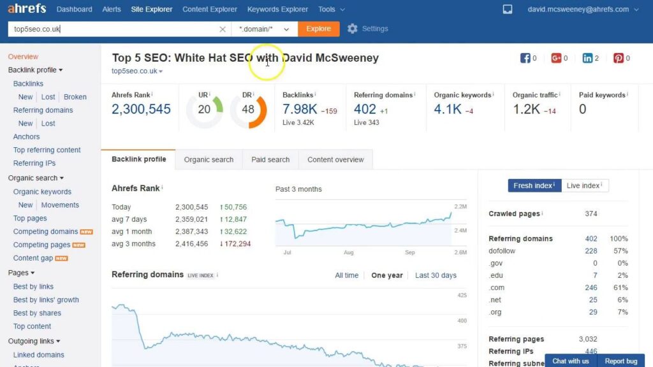This screenshot has width=653, height=367.
Task: Click the LinkedIn share count icon
Action: pos(587,58)
